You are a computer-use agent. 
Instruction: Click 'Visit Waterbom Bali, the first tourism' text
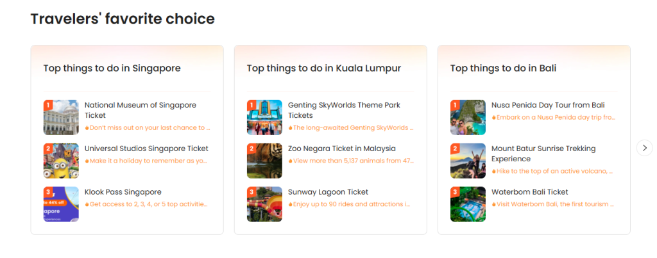(552, 204)
